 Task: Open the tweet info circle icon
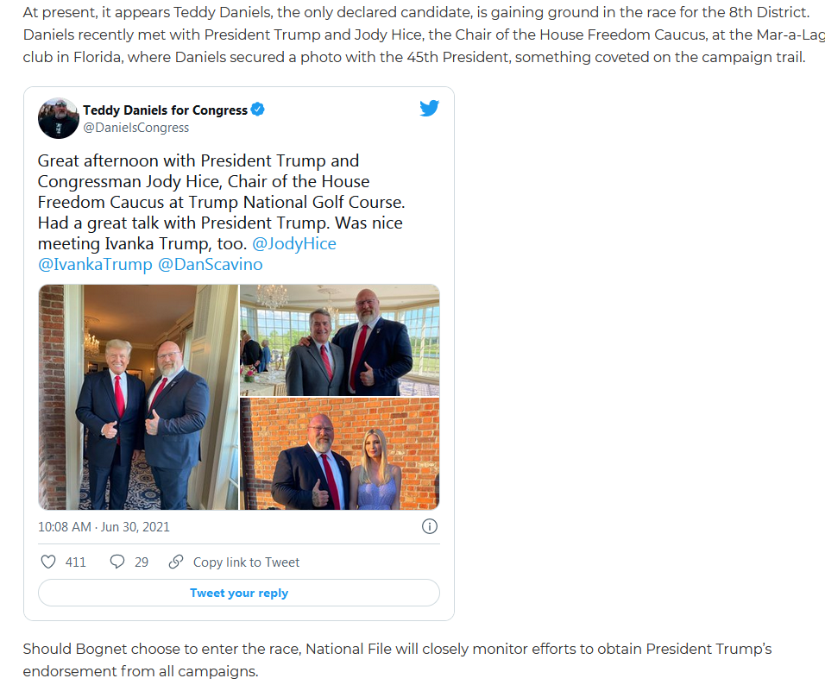pos(430,526)
